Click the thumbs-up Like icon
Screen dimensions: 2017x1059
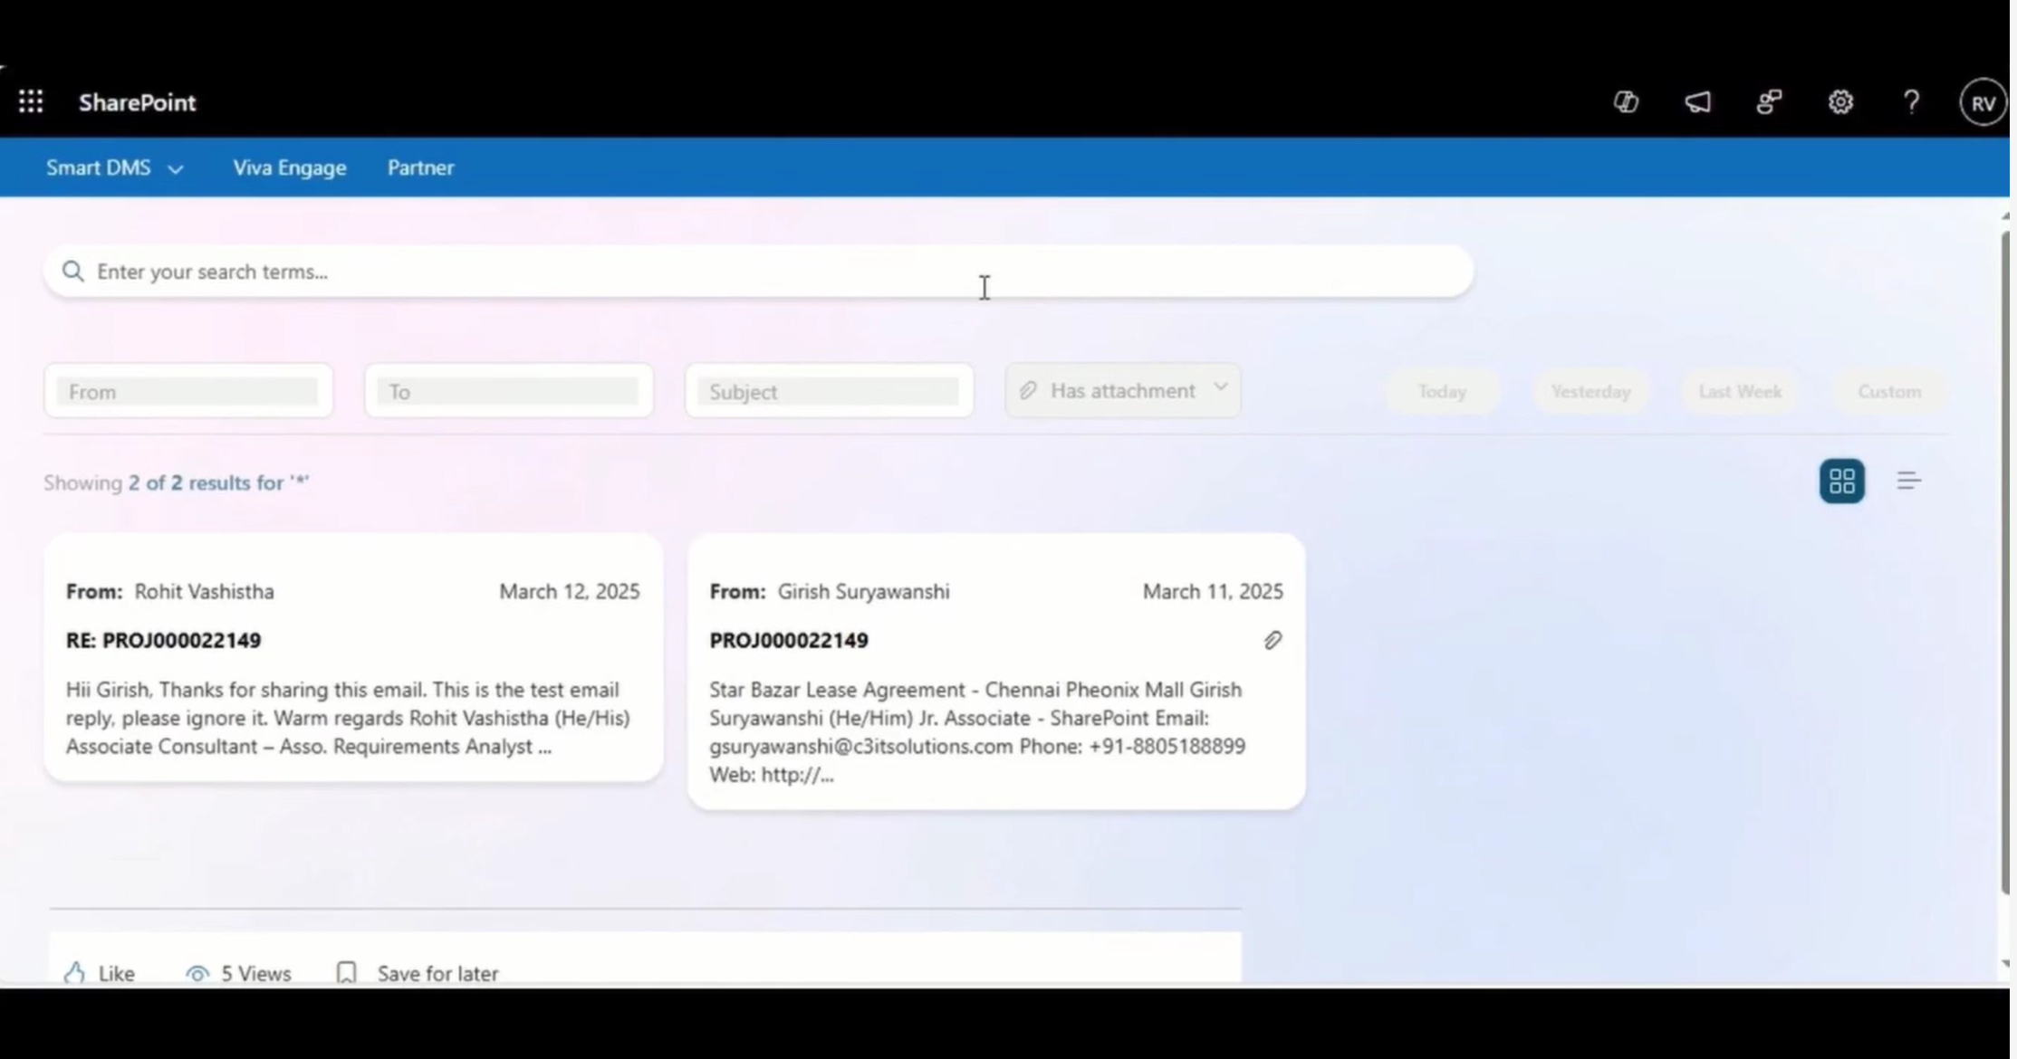[x=74, y=972]
